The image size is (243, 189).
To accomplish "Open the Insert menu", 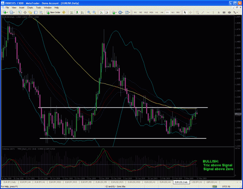I will click(x=22, y=8).
